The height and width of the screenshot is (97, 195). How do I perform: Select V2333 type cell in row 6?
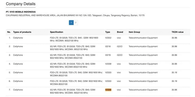coord(108,81)
